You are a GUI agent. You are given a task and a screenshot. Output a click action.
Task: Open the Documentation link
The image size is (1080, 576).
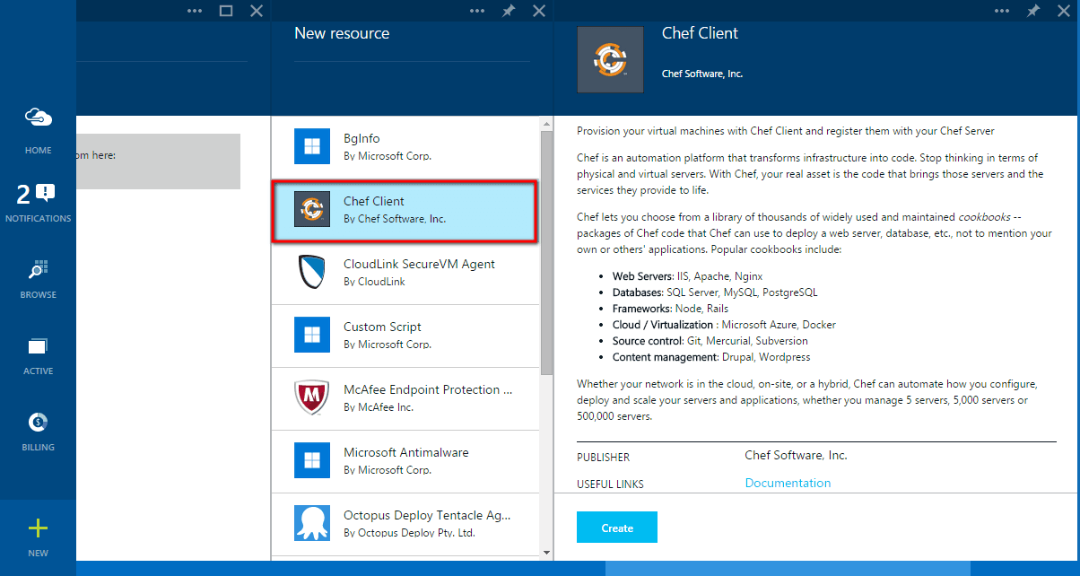pyautogui.click(x=788, y=483)
